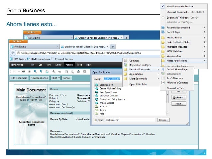Click the file list scrollbar down arrow
The width and height of the screenshot is (212, 159).
[x=168, y=114]
